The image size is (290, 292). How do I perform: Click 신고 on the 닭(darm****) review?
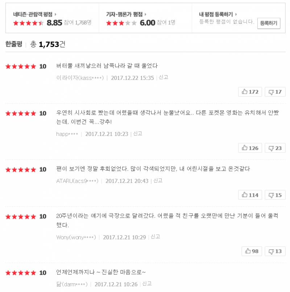(147, 284)
